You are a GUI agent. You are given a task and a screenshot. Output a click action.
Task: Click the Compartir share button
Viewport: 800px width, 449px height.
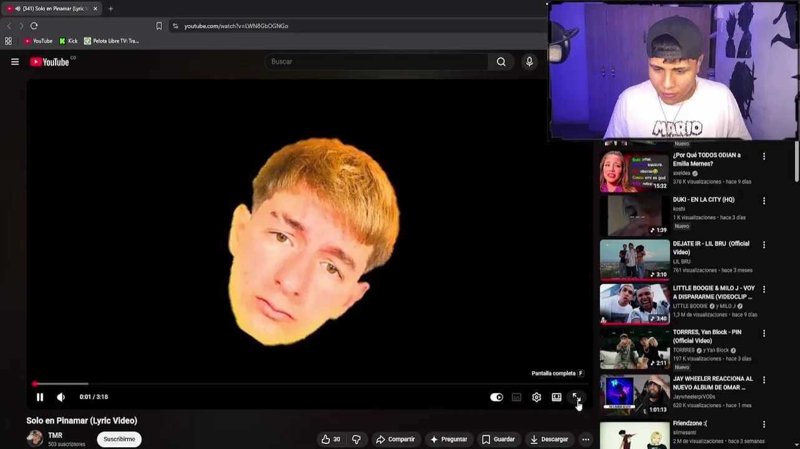click(x=395, y=440)
